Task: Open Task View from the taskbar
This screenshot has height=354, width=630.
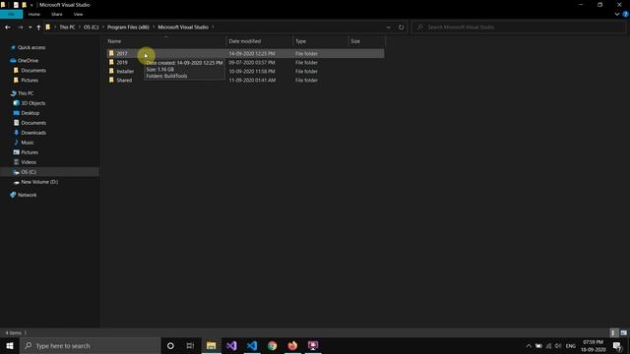Action: pyautogui.click(x=190, y=345)
